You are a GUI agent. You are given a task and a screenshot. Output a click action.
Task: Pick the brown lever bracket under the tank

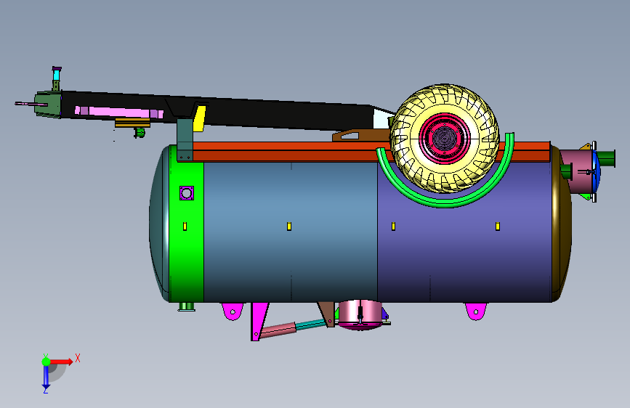327,314
